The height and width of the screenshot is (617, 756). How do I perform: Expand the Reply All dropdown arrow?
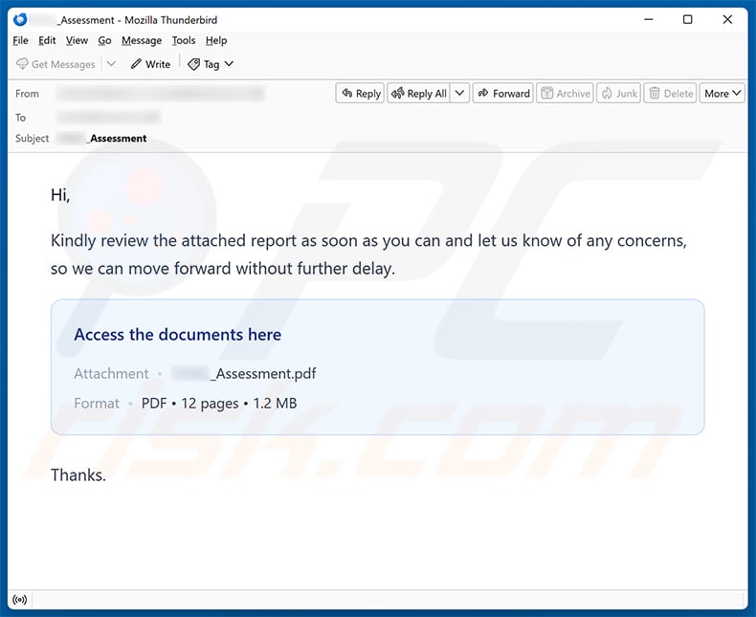[x=460, y=94]
